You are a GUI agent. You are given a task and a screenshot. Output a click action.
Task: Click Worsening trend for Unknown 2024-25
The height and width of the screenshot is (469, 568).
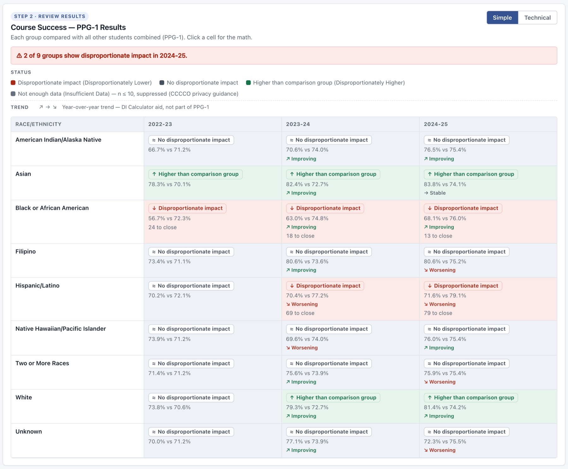click(x=440, y=450)
